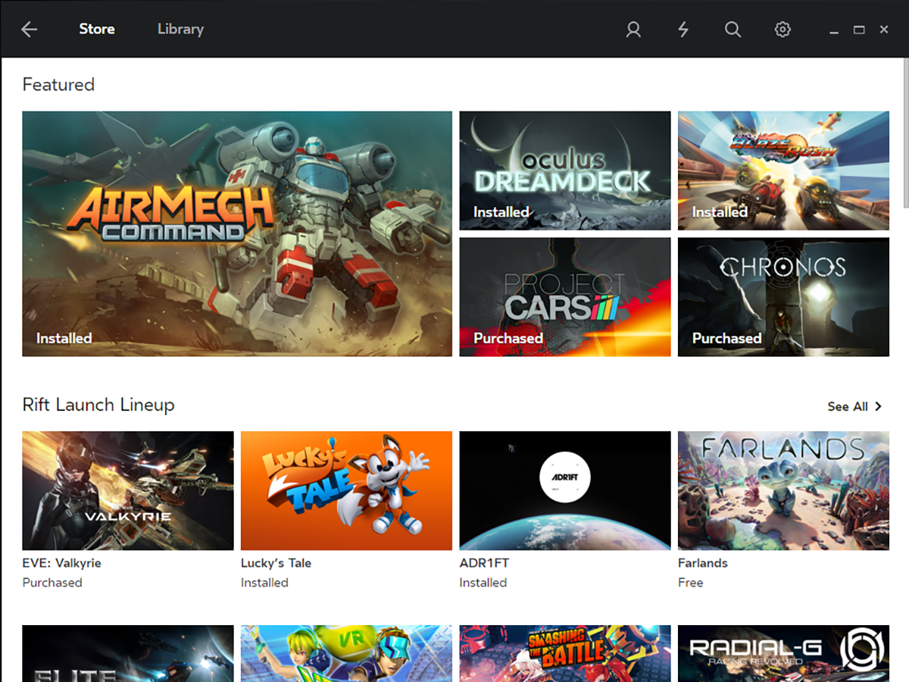Viewport: 909px width, 682px height.
Task: Open the BlazeRush featured tile
Action: (x=783, y=170)
